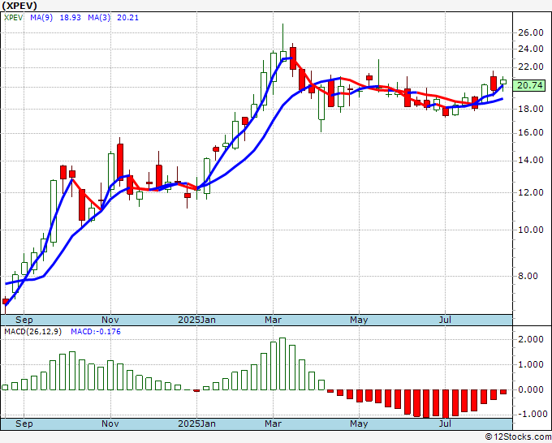552x443 pixels.
Task: Click May on the MACD panel axis
Action: coord(359,424)
